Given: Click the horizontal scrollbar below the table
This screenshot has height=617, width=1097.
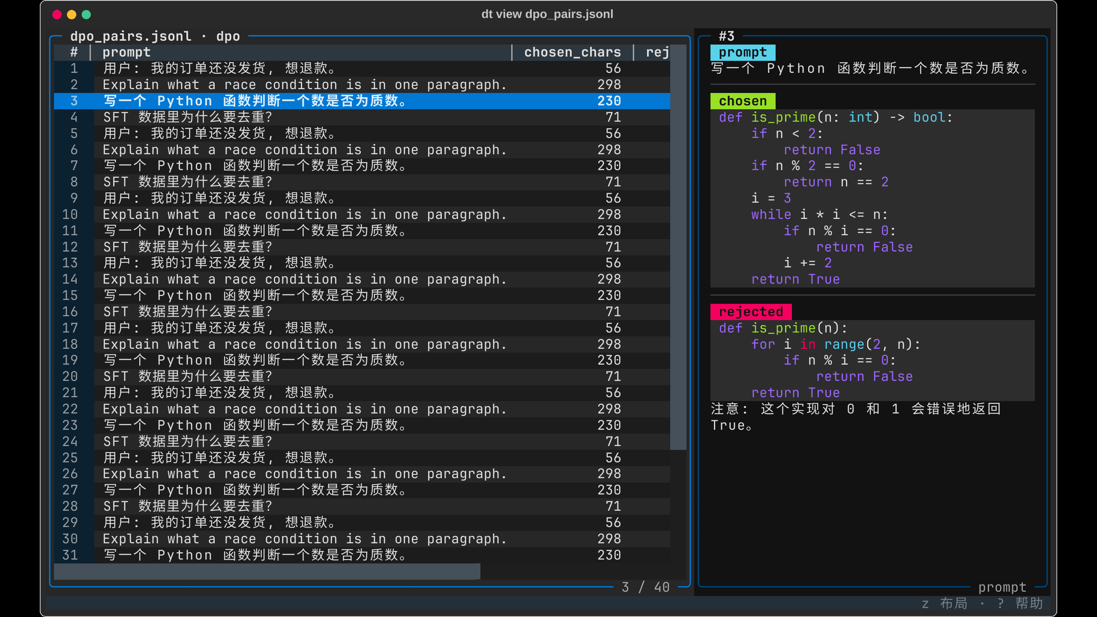Looking at the screenshot, I should click(267, 572).
